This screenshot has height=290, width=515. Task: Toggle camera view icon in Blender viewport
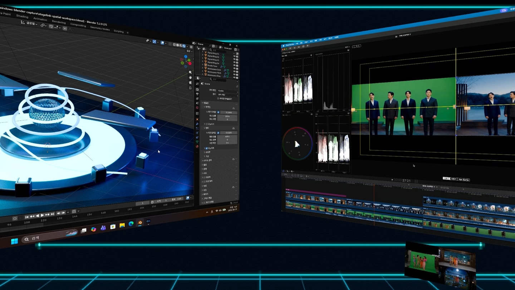(190, 83)
